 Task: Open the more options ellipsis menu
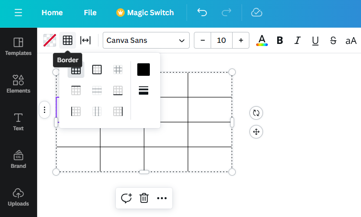point(162,198)
